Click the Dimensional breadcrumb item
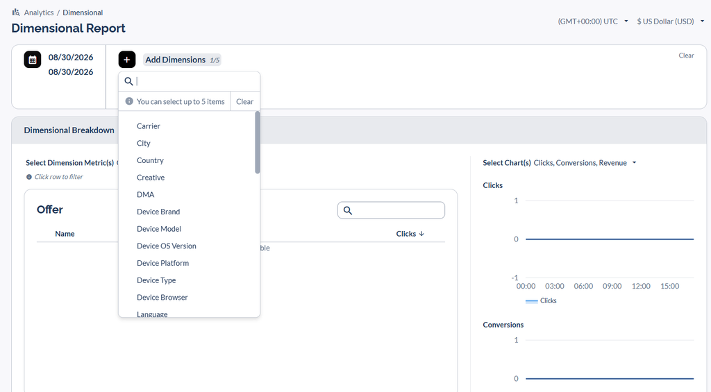Screen dimensions: 711x392 [x=83, y=12]
